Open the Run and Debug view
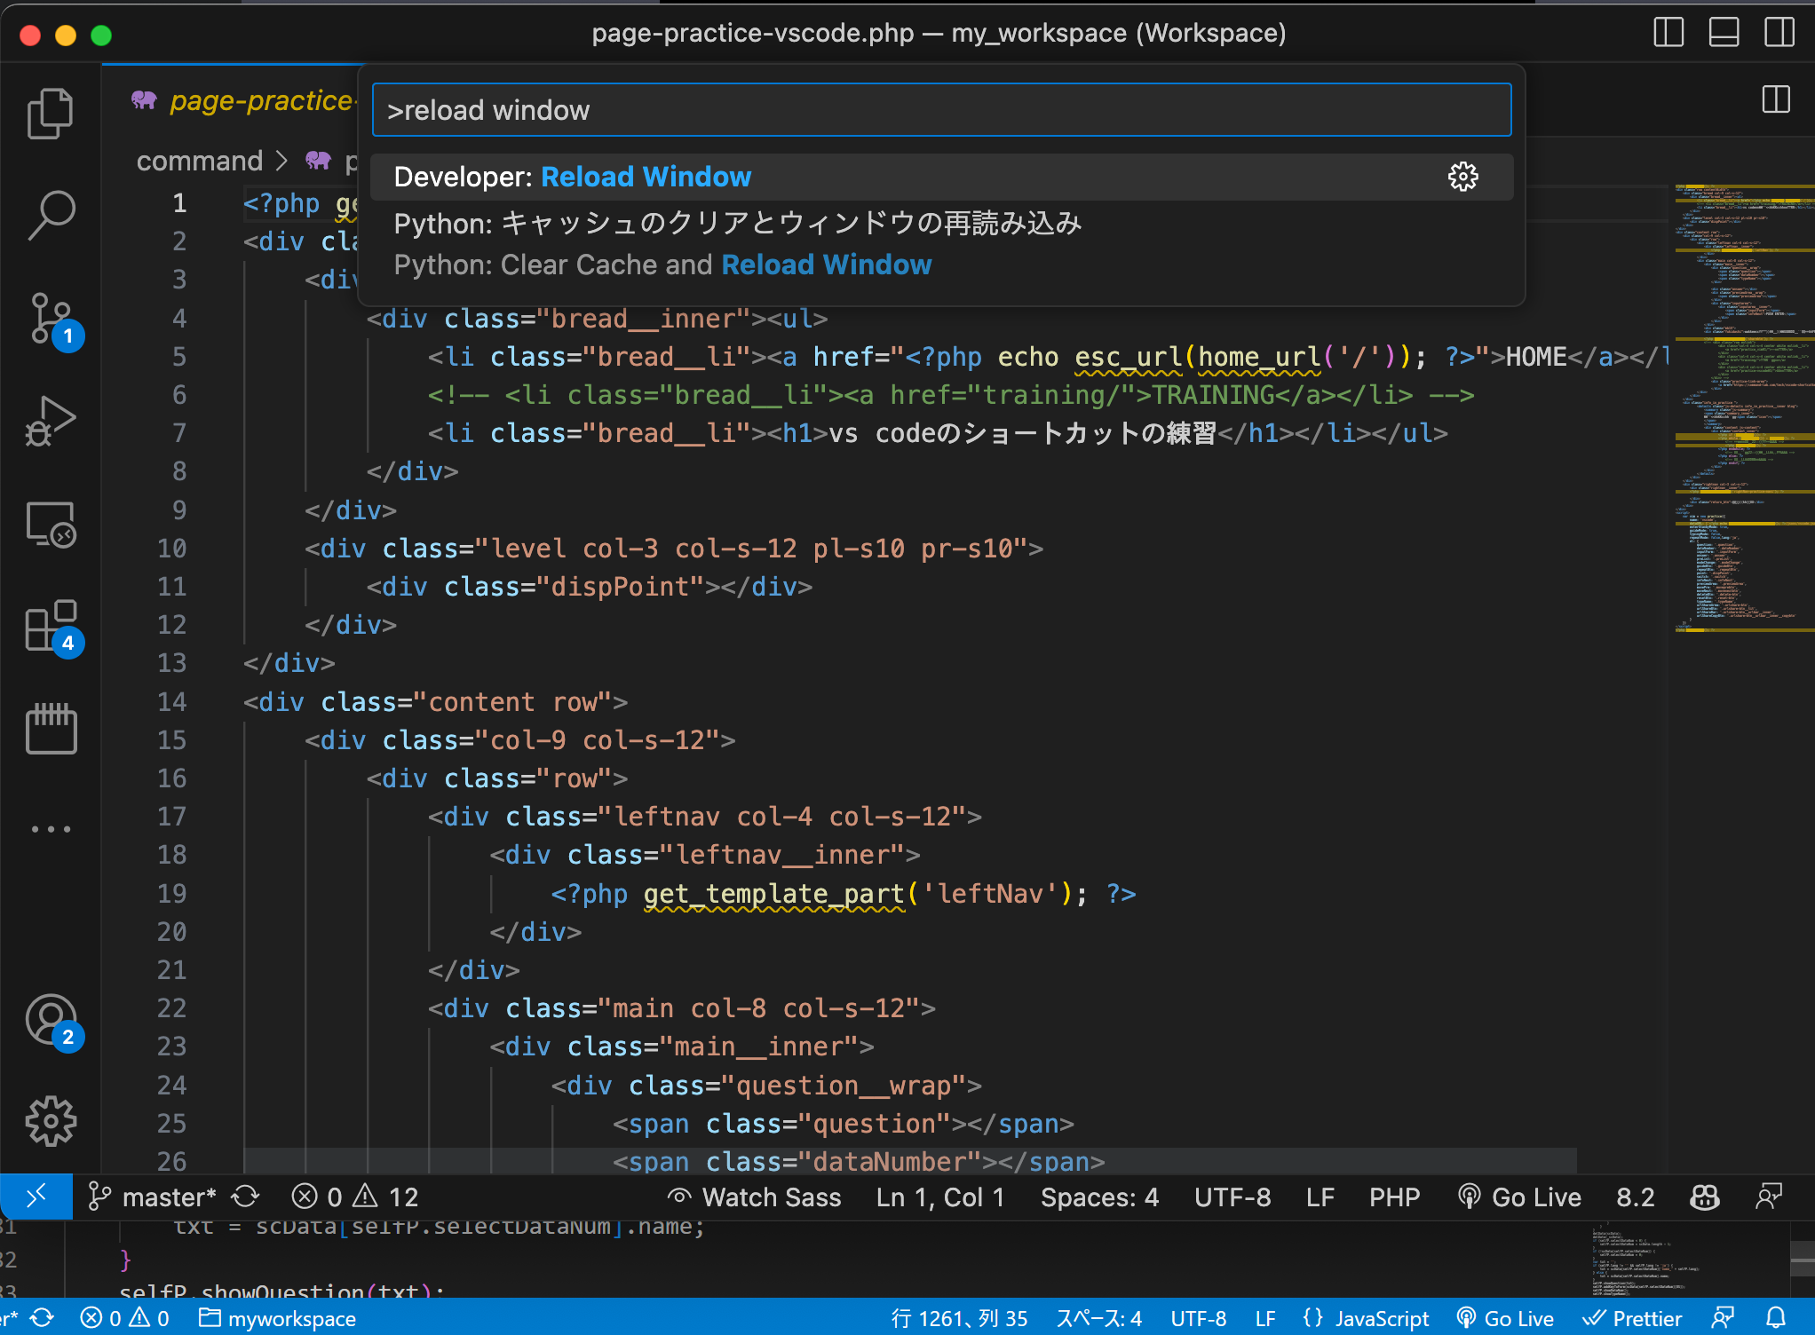This screenshot has height=1335, width=1815. [51, 422]
